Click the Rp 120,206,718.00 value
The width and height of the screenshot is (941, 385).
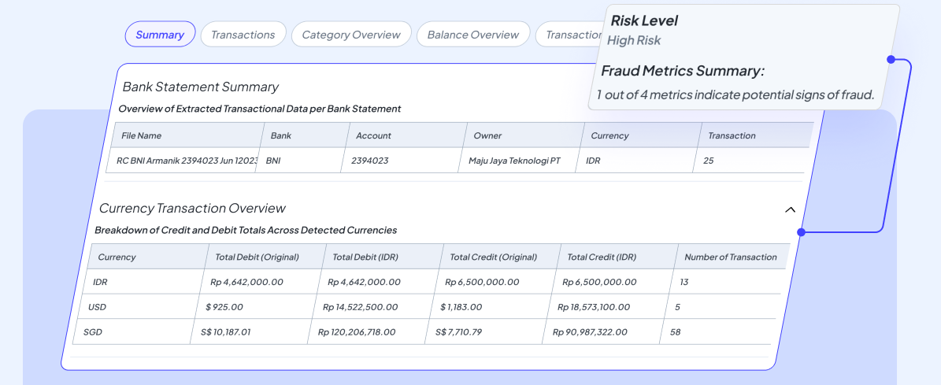(357, 331)
